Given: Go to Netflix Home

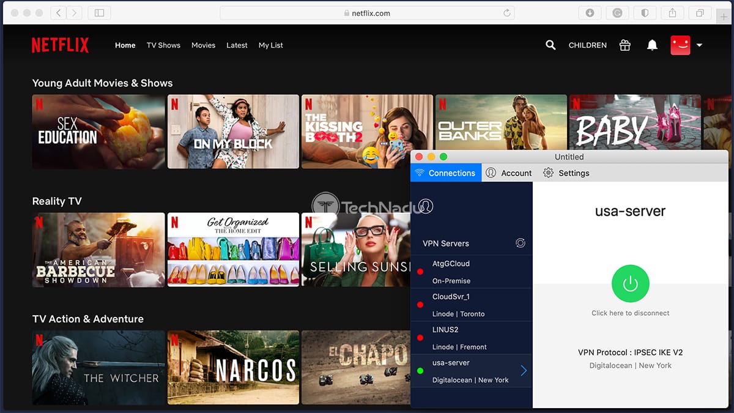Looking at the screenshot, I should pos(125,45).
